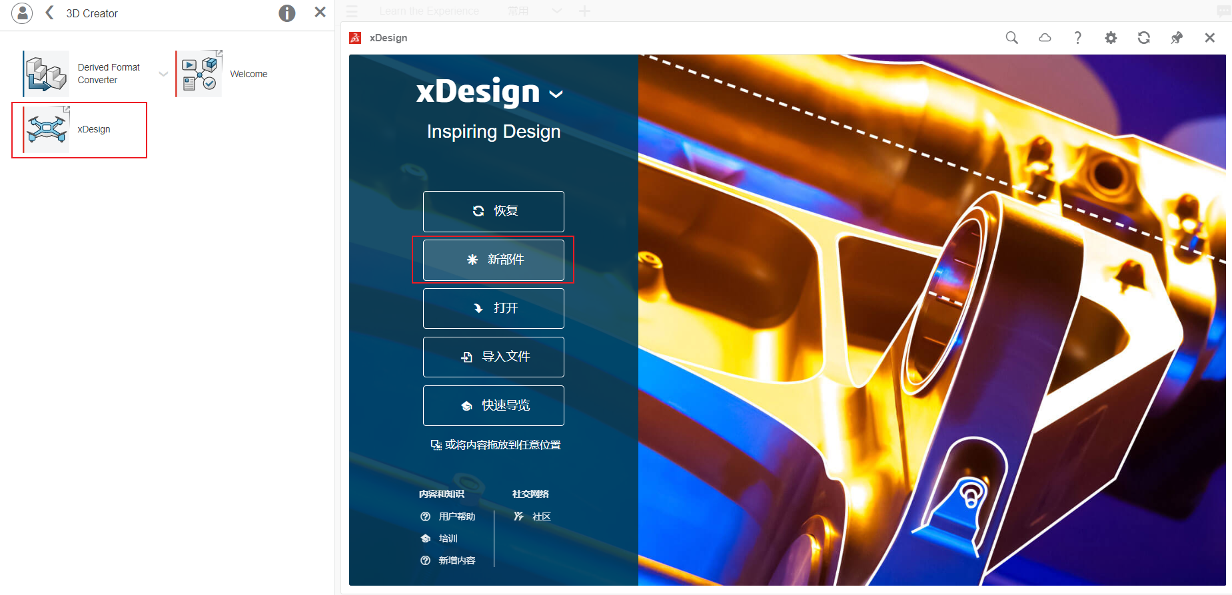The image size is (1232, 595).
Task: Go back from 3D Creator panel
Action: [49, 13]
